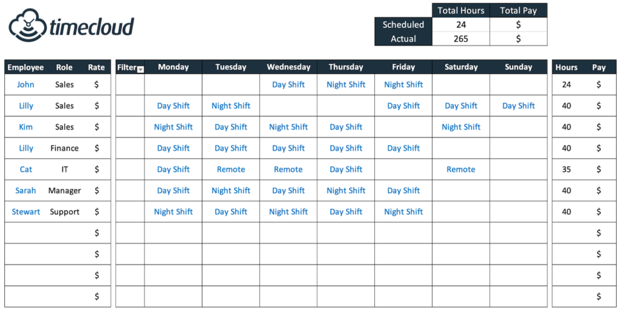Click the Saturday column header
The width and height of the screenshot is (621, 310).
click(x=461, y=67)
